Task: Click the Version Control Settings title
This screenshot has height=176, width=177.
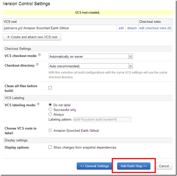Action: tap(26, 4)
